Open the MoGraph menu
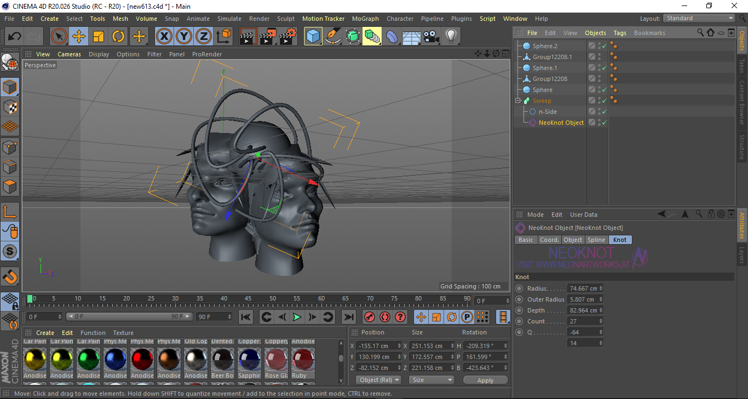The height and width of the screenshot is (399, 748). [365, 19]
